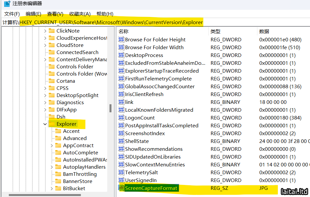Collapse the Explorer key in tree
Screen dimensions: 310x197
[x=45, y=124]
